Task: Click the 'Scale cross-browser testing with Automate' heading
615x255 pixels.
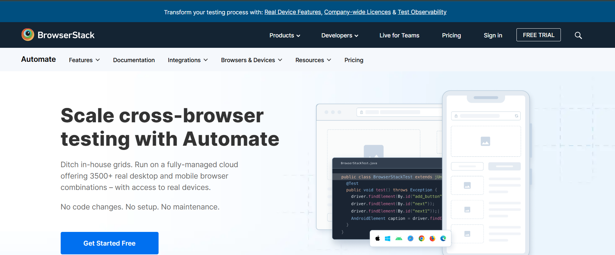Action: (170, 127)
